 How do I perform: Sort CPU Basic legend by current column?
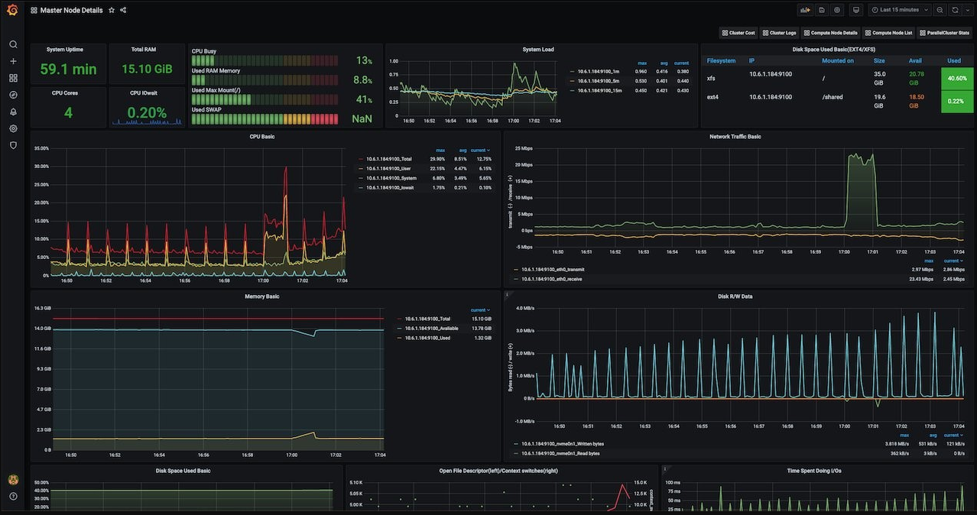479,151
